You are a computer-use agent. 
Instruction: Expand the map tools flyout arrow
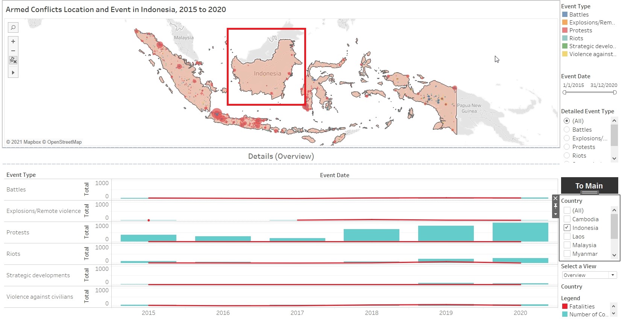click(x=13, y=73)
